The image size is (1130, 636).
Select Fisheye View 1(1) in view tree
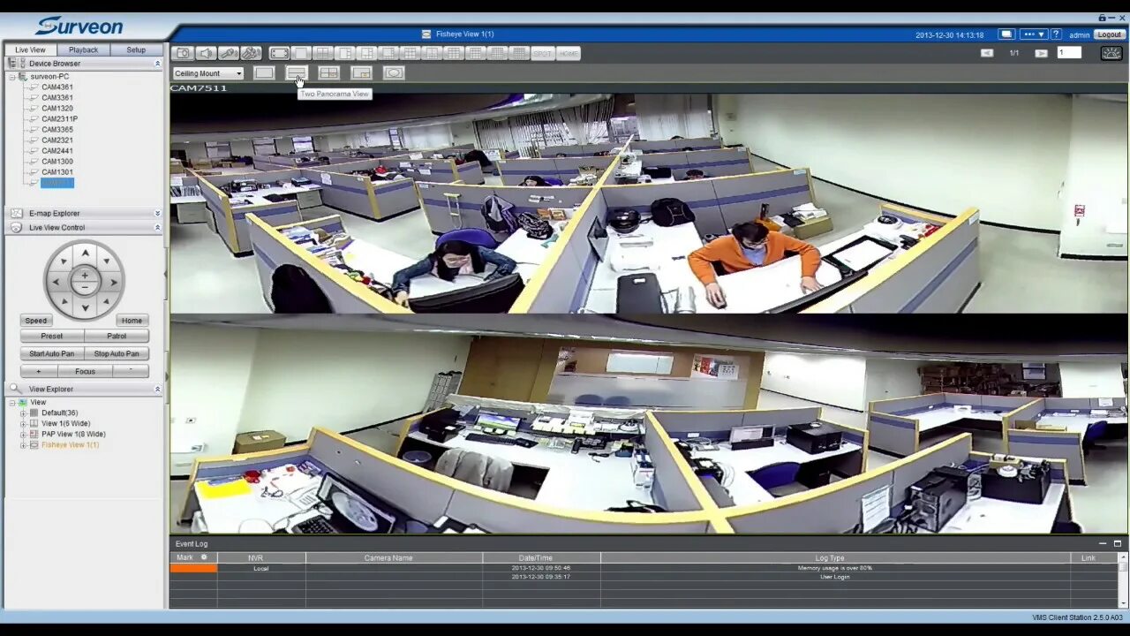pyautogui.click(x=71, y=445)
